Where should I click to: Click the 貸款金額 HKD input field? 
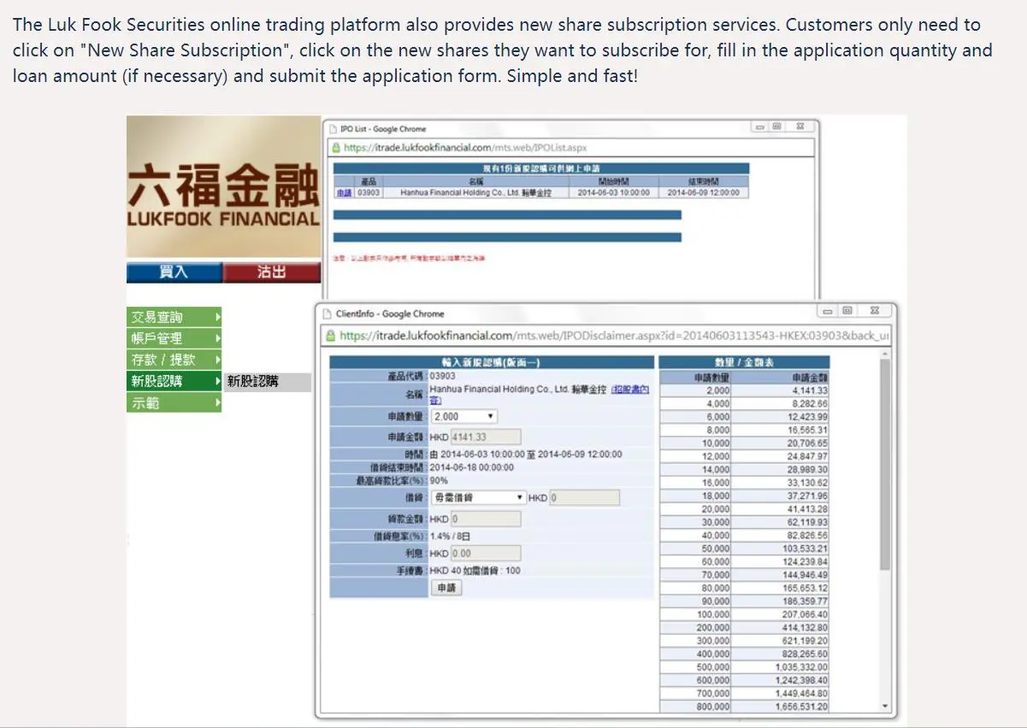(x=486, y=519)
